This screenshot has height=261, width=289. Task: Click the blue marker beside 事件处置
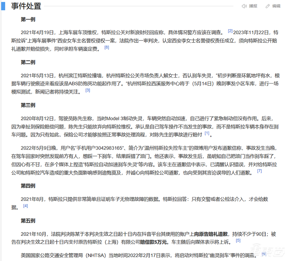(x=4, y=6)
